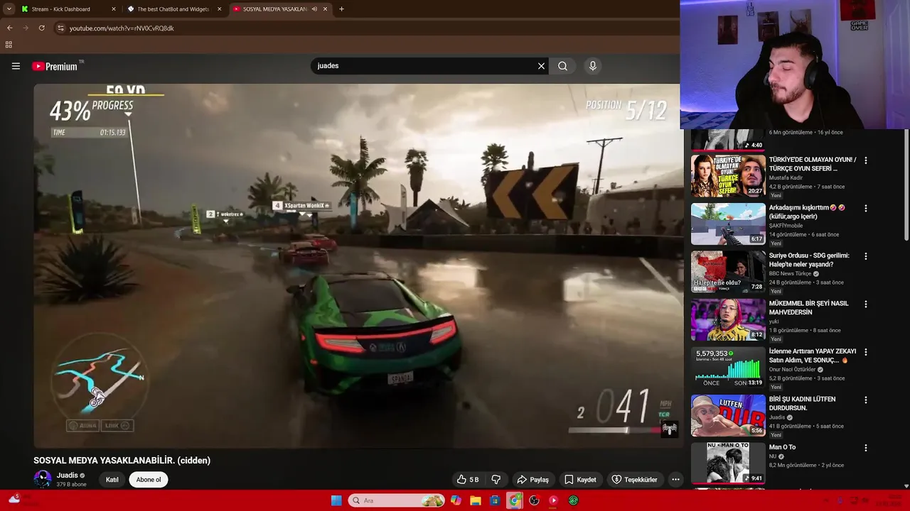Open Onur Naci Öztürkler channel name
Screen dimensions: 910x511
pos(792,370)
